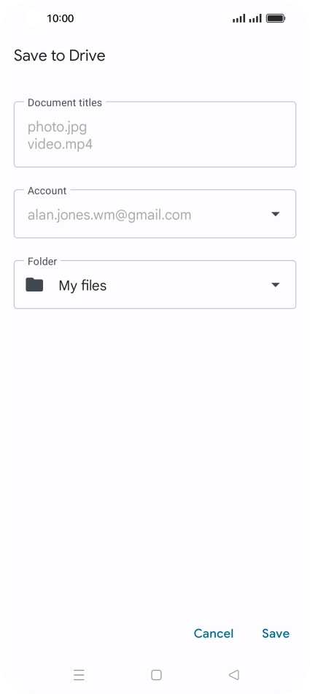Select the alan.jones.wm@gmail.com account field

pyautogui.click(x=155, y=214)
